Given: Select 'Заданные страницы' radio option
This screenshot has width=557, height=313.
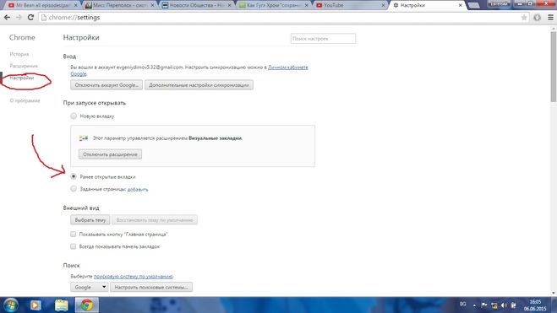Looking at the screenshot, I should 74,189.
